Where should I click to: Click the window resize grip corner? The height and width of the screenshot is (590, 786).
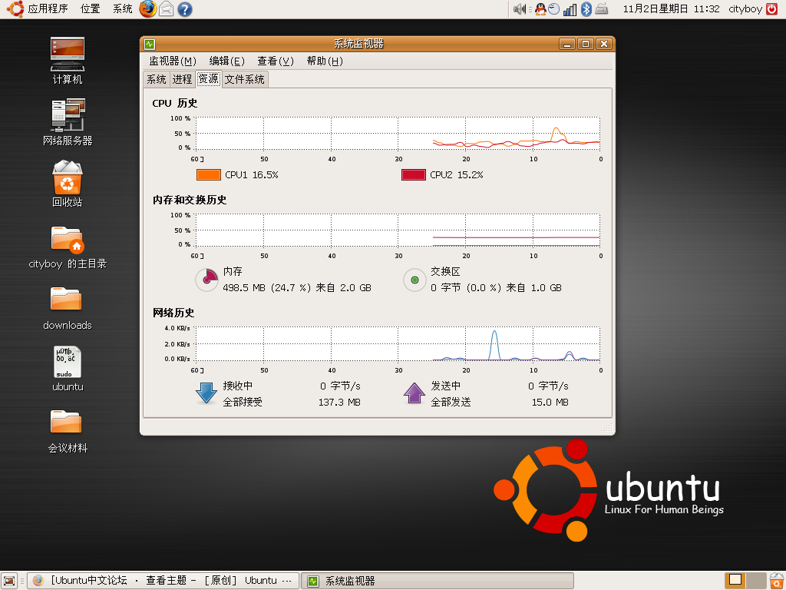coord(608,428)
